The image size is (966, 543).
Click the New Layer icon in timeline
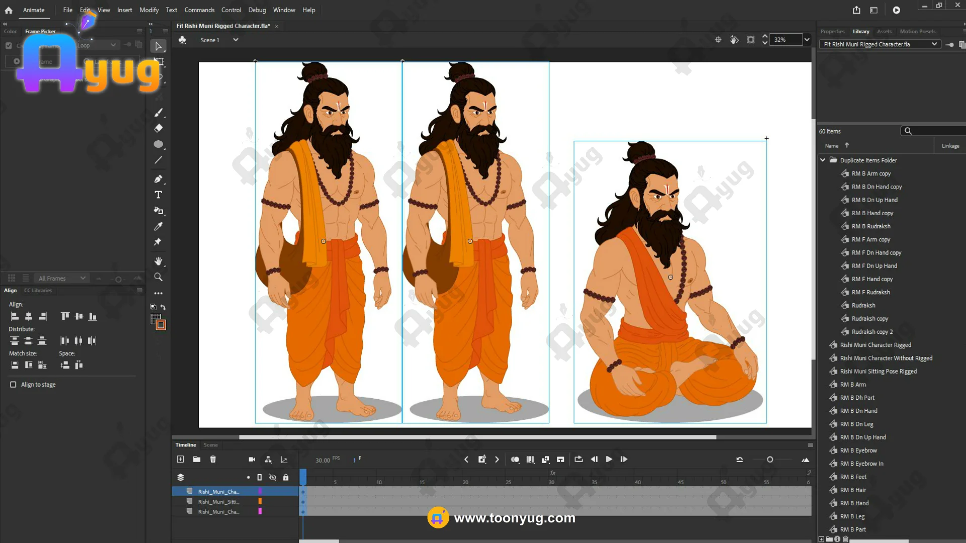click(180, 459)
